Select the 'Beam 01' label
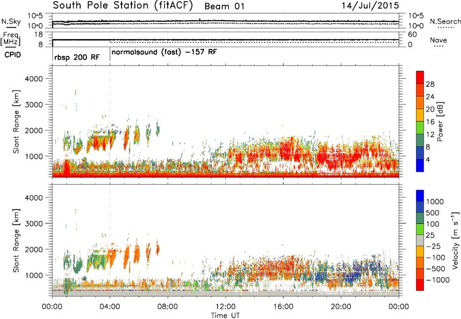Image resolution: width=461 pixels, height=319 pixels. coord(224,6)
